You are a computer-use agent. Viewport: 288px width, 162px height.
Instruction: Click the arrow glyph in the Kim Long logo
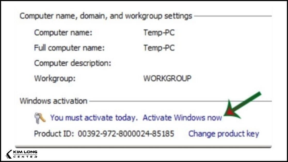pyautogui.click(x=9, y=153)
